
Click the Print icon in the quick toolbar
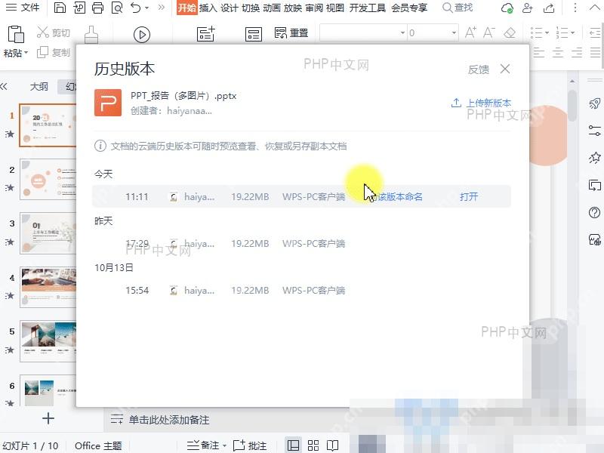tap(97, 8)
